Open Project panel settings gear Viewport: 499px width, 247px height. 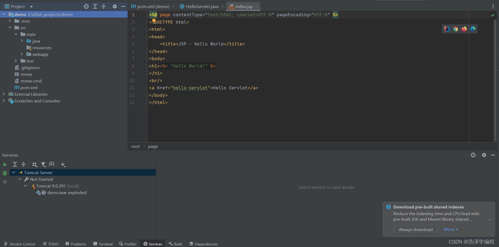(x=115, y=6)
